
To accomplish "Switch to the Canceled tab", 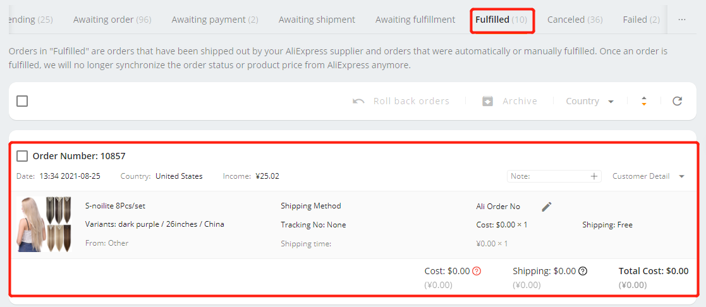I will coord(575,20).
